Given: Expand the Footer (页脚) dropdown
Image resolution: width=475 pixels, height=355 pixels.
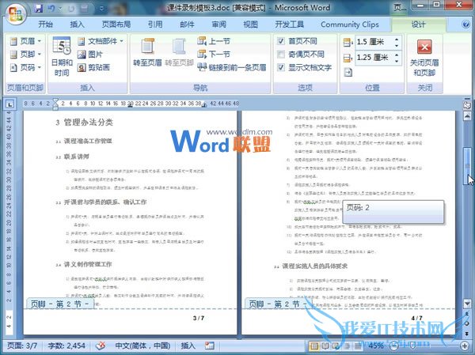Looking at the screenshot, I should coord(25,55).
